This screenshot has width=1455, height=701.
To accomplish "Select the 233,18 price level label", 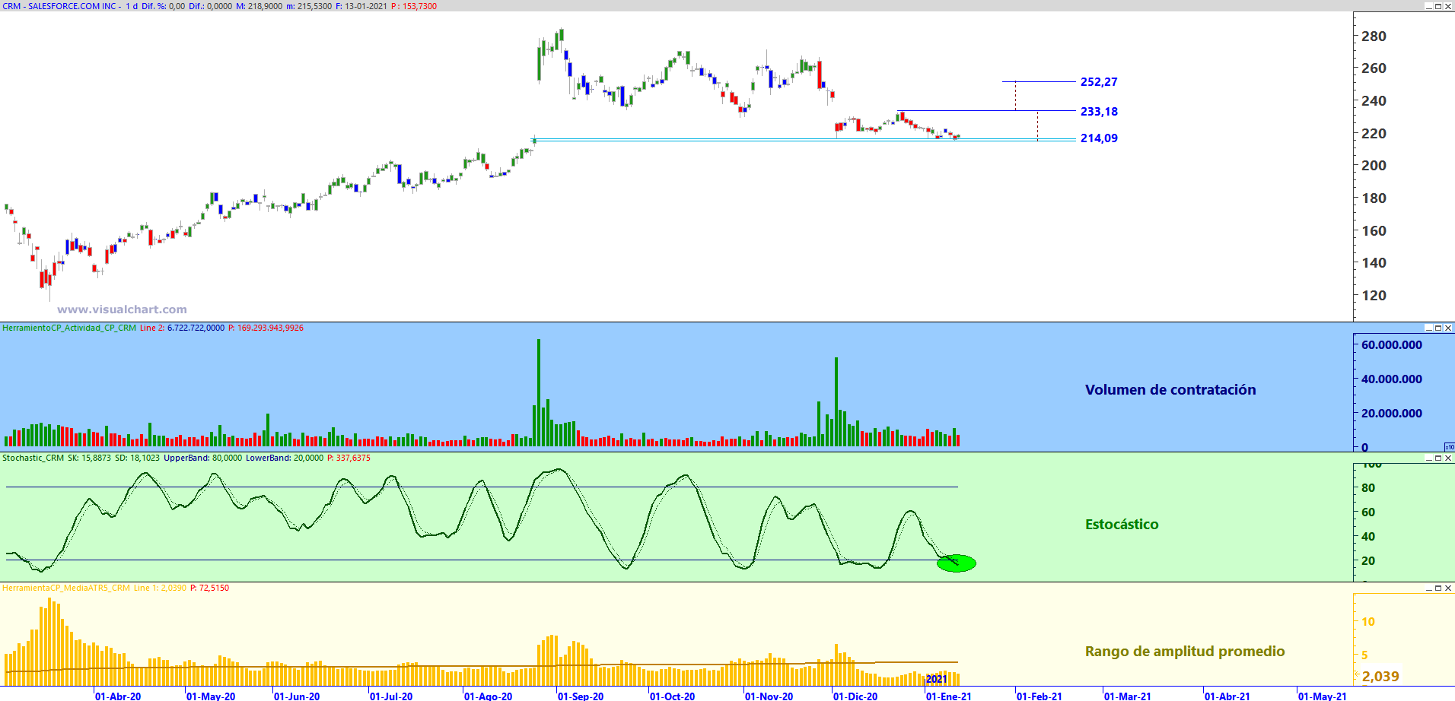I will point(1099,112).
